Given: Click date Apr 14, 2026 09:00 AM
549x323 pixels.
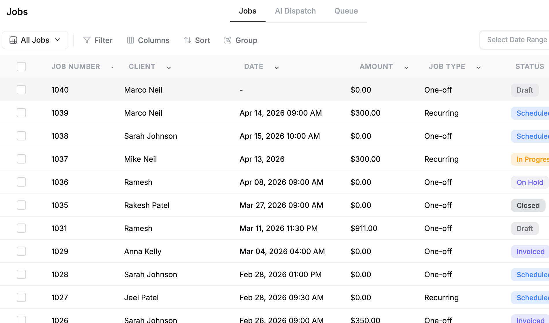Looking at the screenshot, I should [x=281, y=113].
